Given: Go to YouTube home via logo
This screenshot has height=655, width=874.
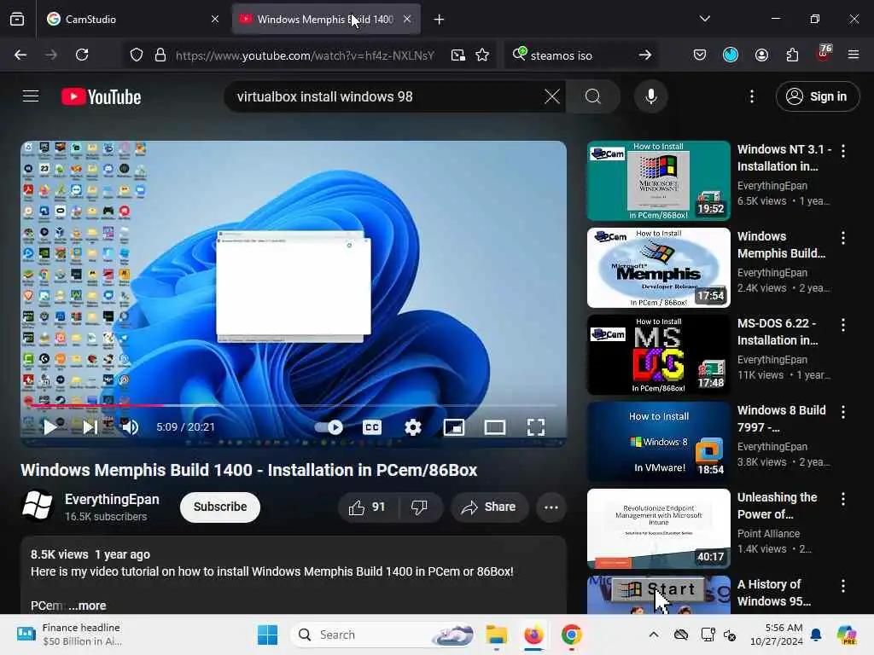Looking at the screenshot, I should coord(101,96).
